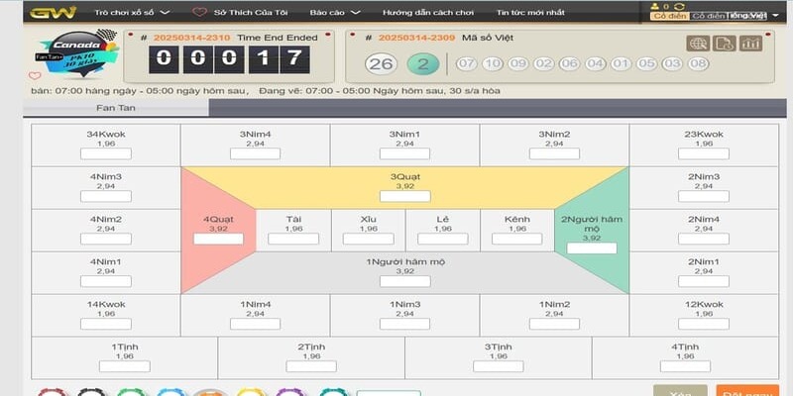Click the result ball 26

(x=381, y=64)
